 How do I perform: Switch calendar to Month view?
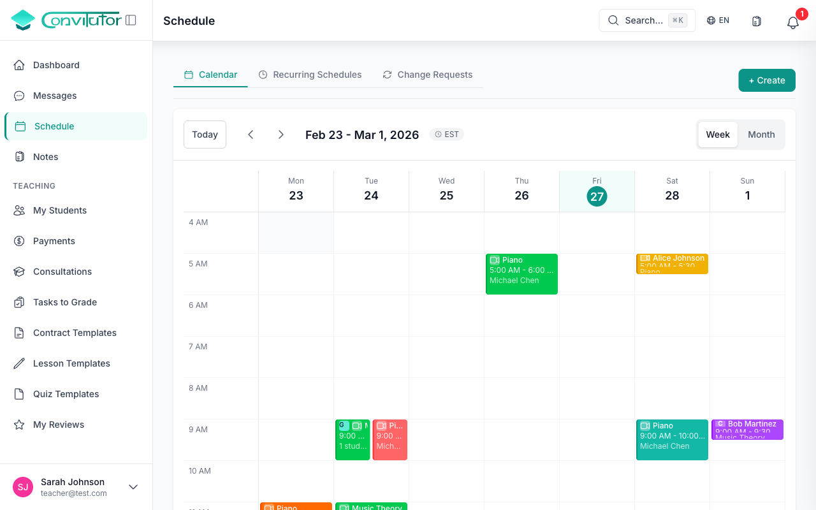click(x=761, y=135)
